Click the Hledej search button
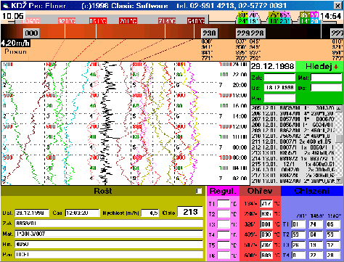 [x=319, y=67]
